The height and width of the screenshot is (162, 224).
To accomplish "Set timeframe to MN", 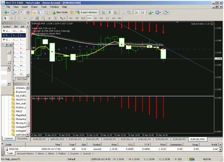I will [x=120, y=18].
